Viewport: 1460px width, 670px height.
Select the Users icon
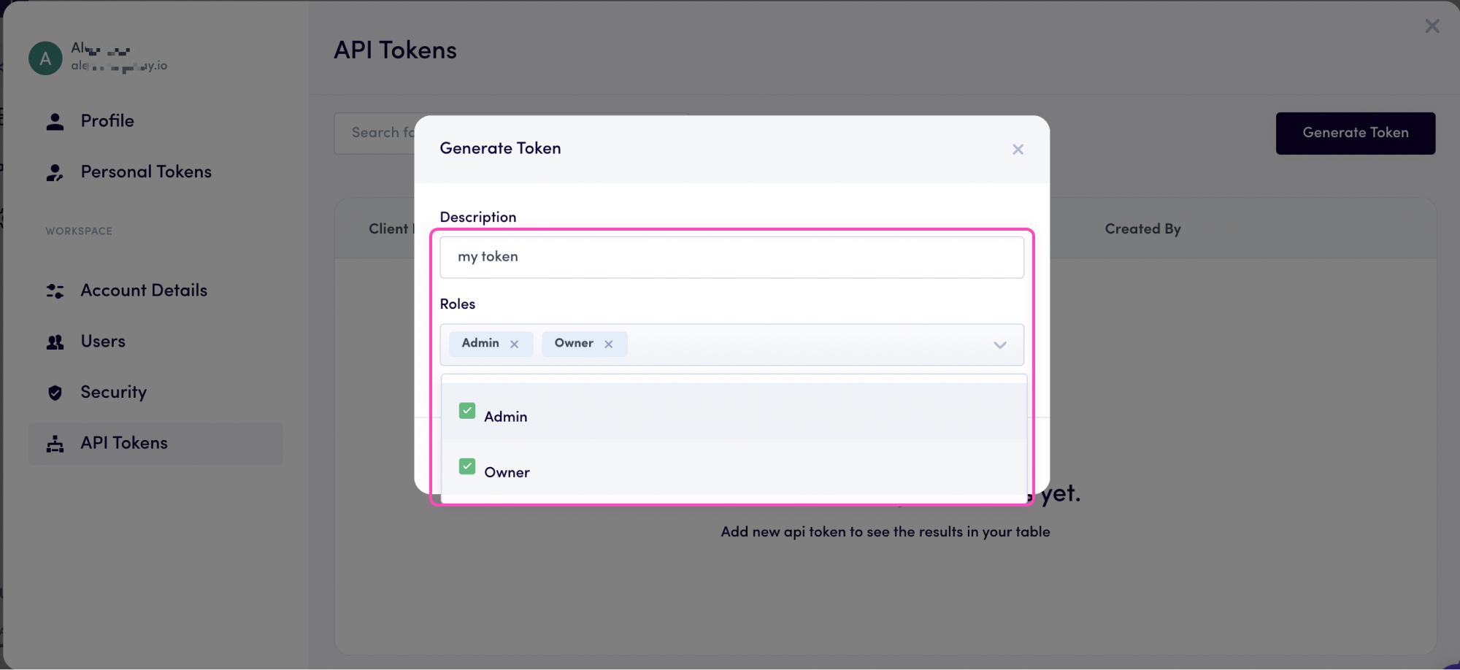click(55, 341)
